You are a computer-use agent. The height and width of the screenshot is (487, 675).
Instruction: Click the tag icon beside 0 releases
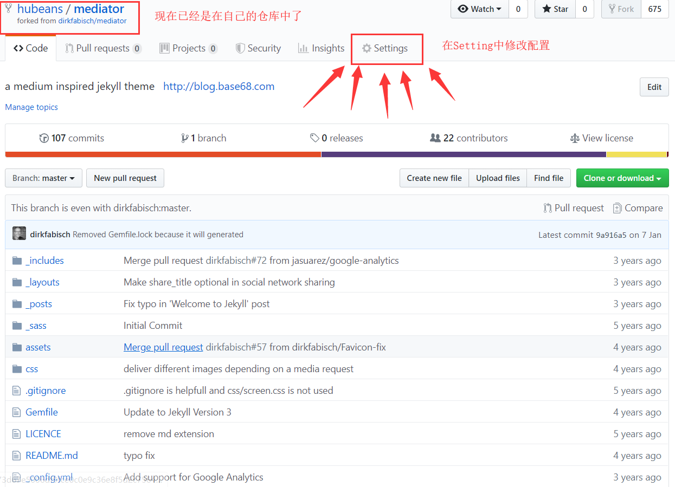pos(314,138)
